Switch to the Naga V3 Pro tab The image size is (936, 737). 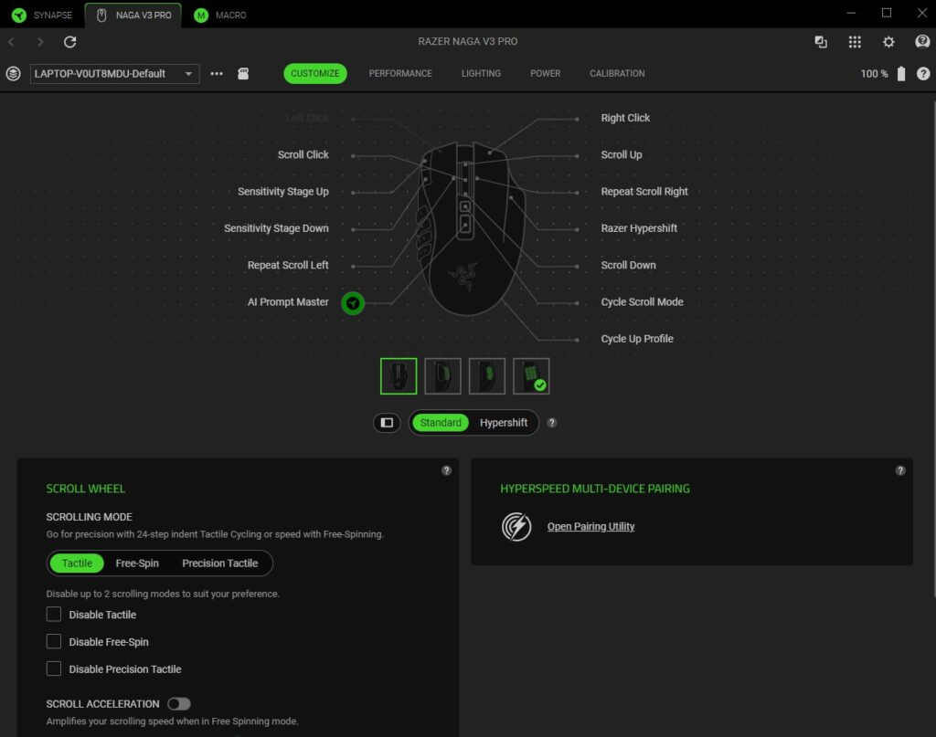133,15
